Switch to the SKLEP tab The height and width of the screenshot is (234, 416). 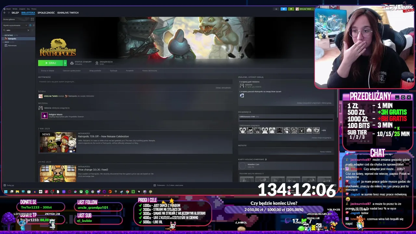point(15,13)
